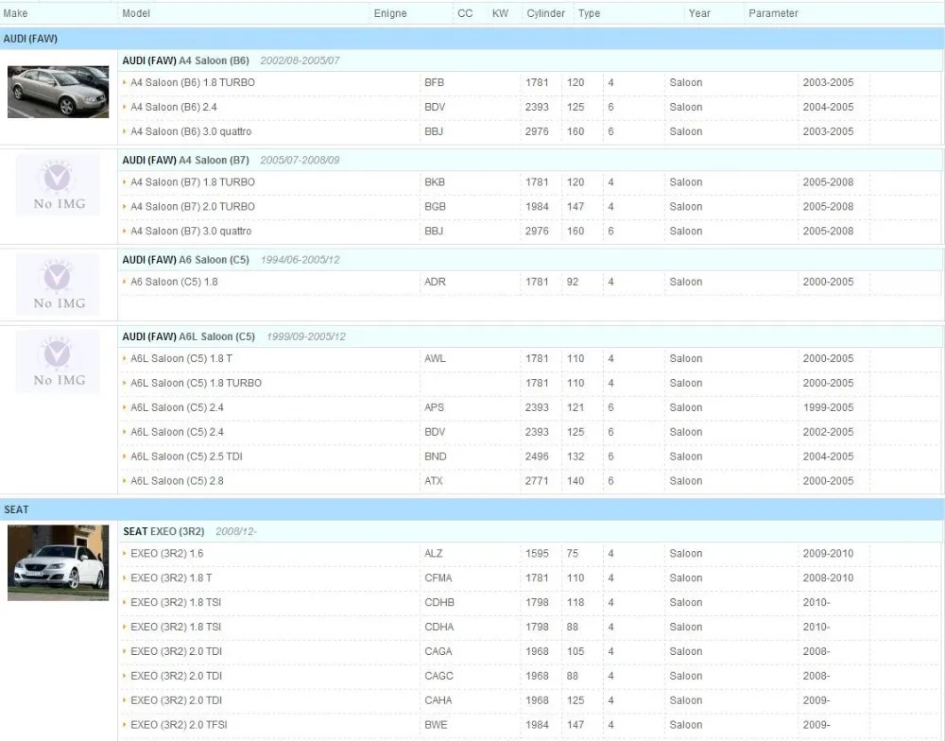
Task: Select engine code CAHA
Action: click(x=438, y=700)
